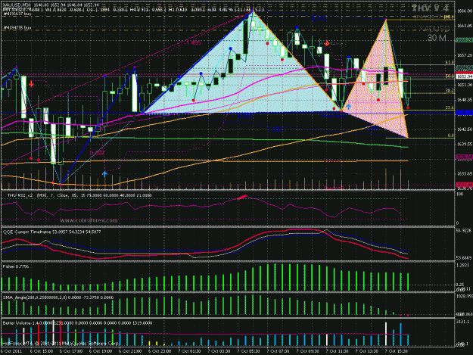Click the red down arrow near Resistance label

pyautogui.click(x=326, y=43)
